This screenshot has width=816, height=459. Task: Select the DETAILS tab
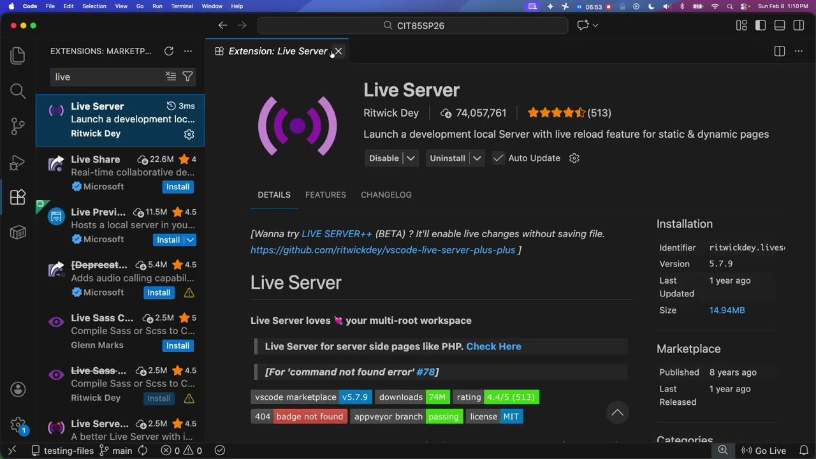tap(274, 195)
